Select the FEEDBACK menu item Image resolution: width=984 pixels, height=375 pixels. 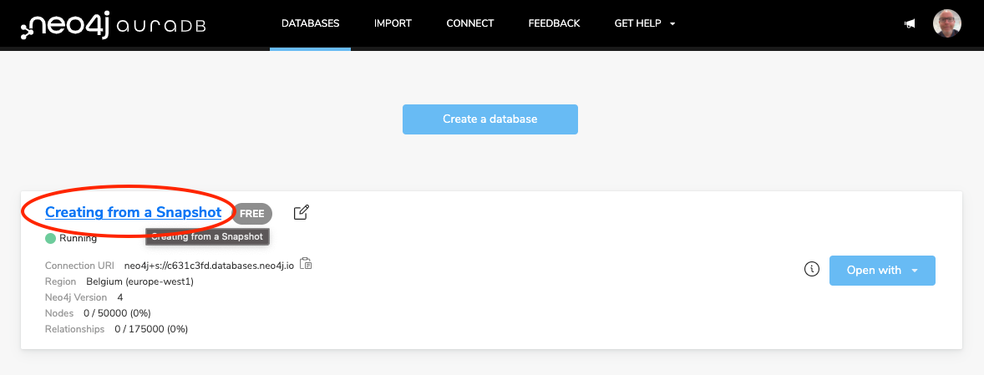554,24
